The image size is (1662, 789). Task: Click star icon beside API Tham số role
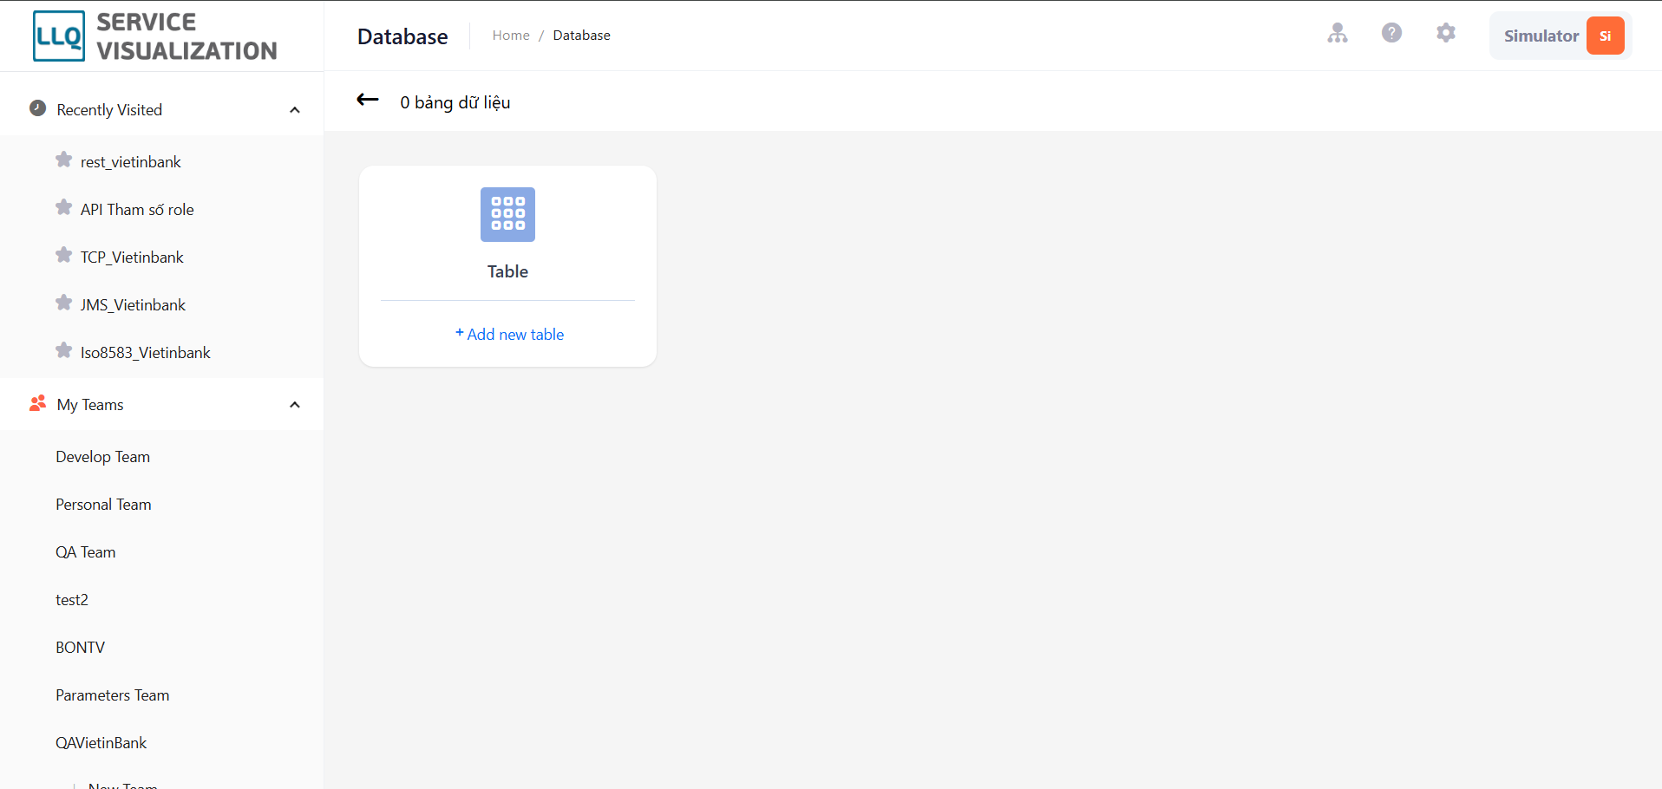[63, 207]
